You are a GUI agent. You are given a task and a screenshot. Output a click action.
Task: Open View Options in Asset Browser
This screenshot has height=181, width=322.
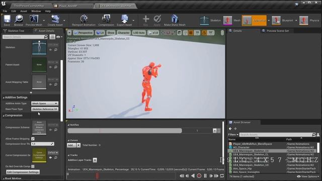(308, 176)
